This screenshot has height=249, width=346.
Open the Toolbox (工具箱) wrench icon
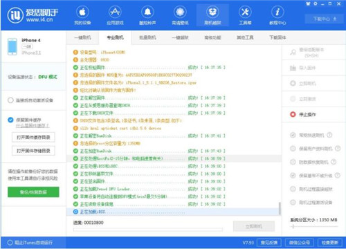point(245,12)
